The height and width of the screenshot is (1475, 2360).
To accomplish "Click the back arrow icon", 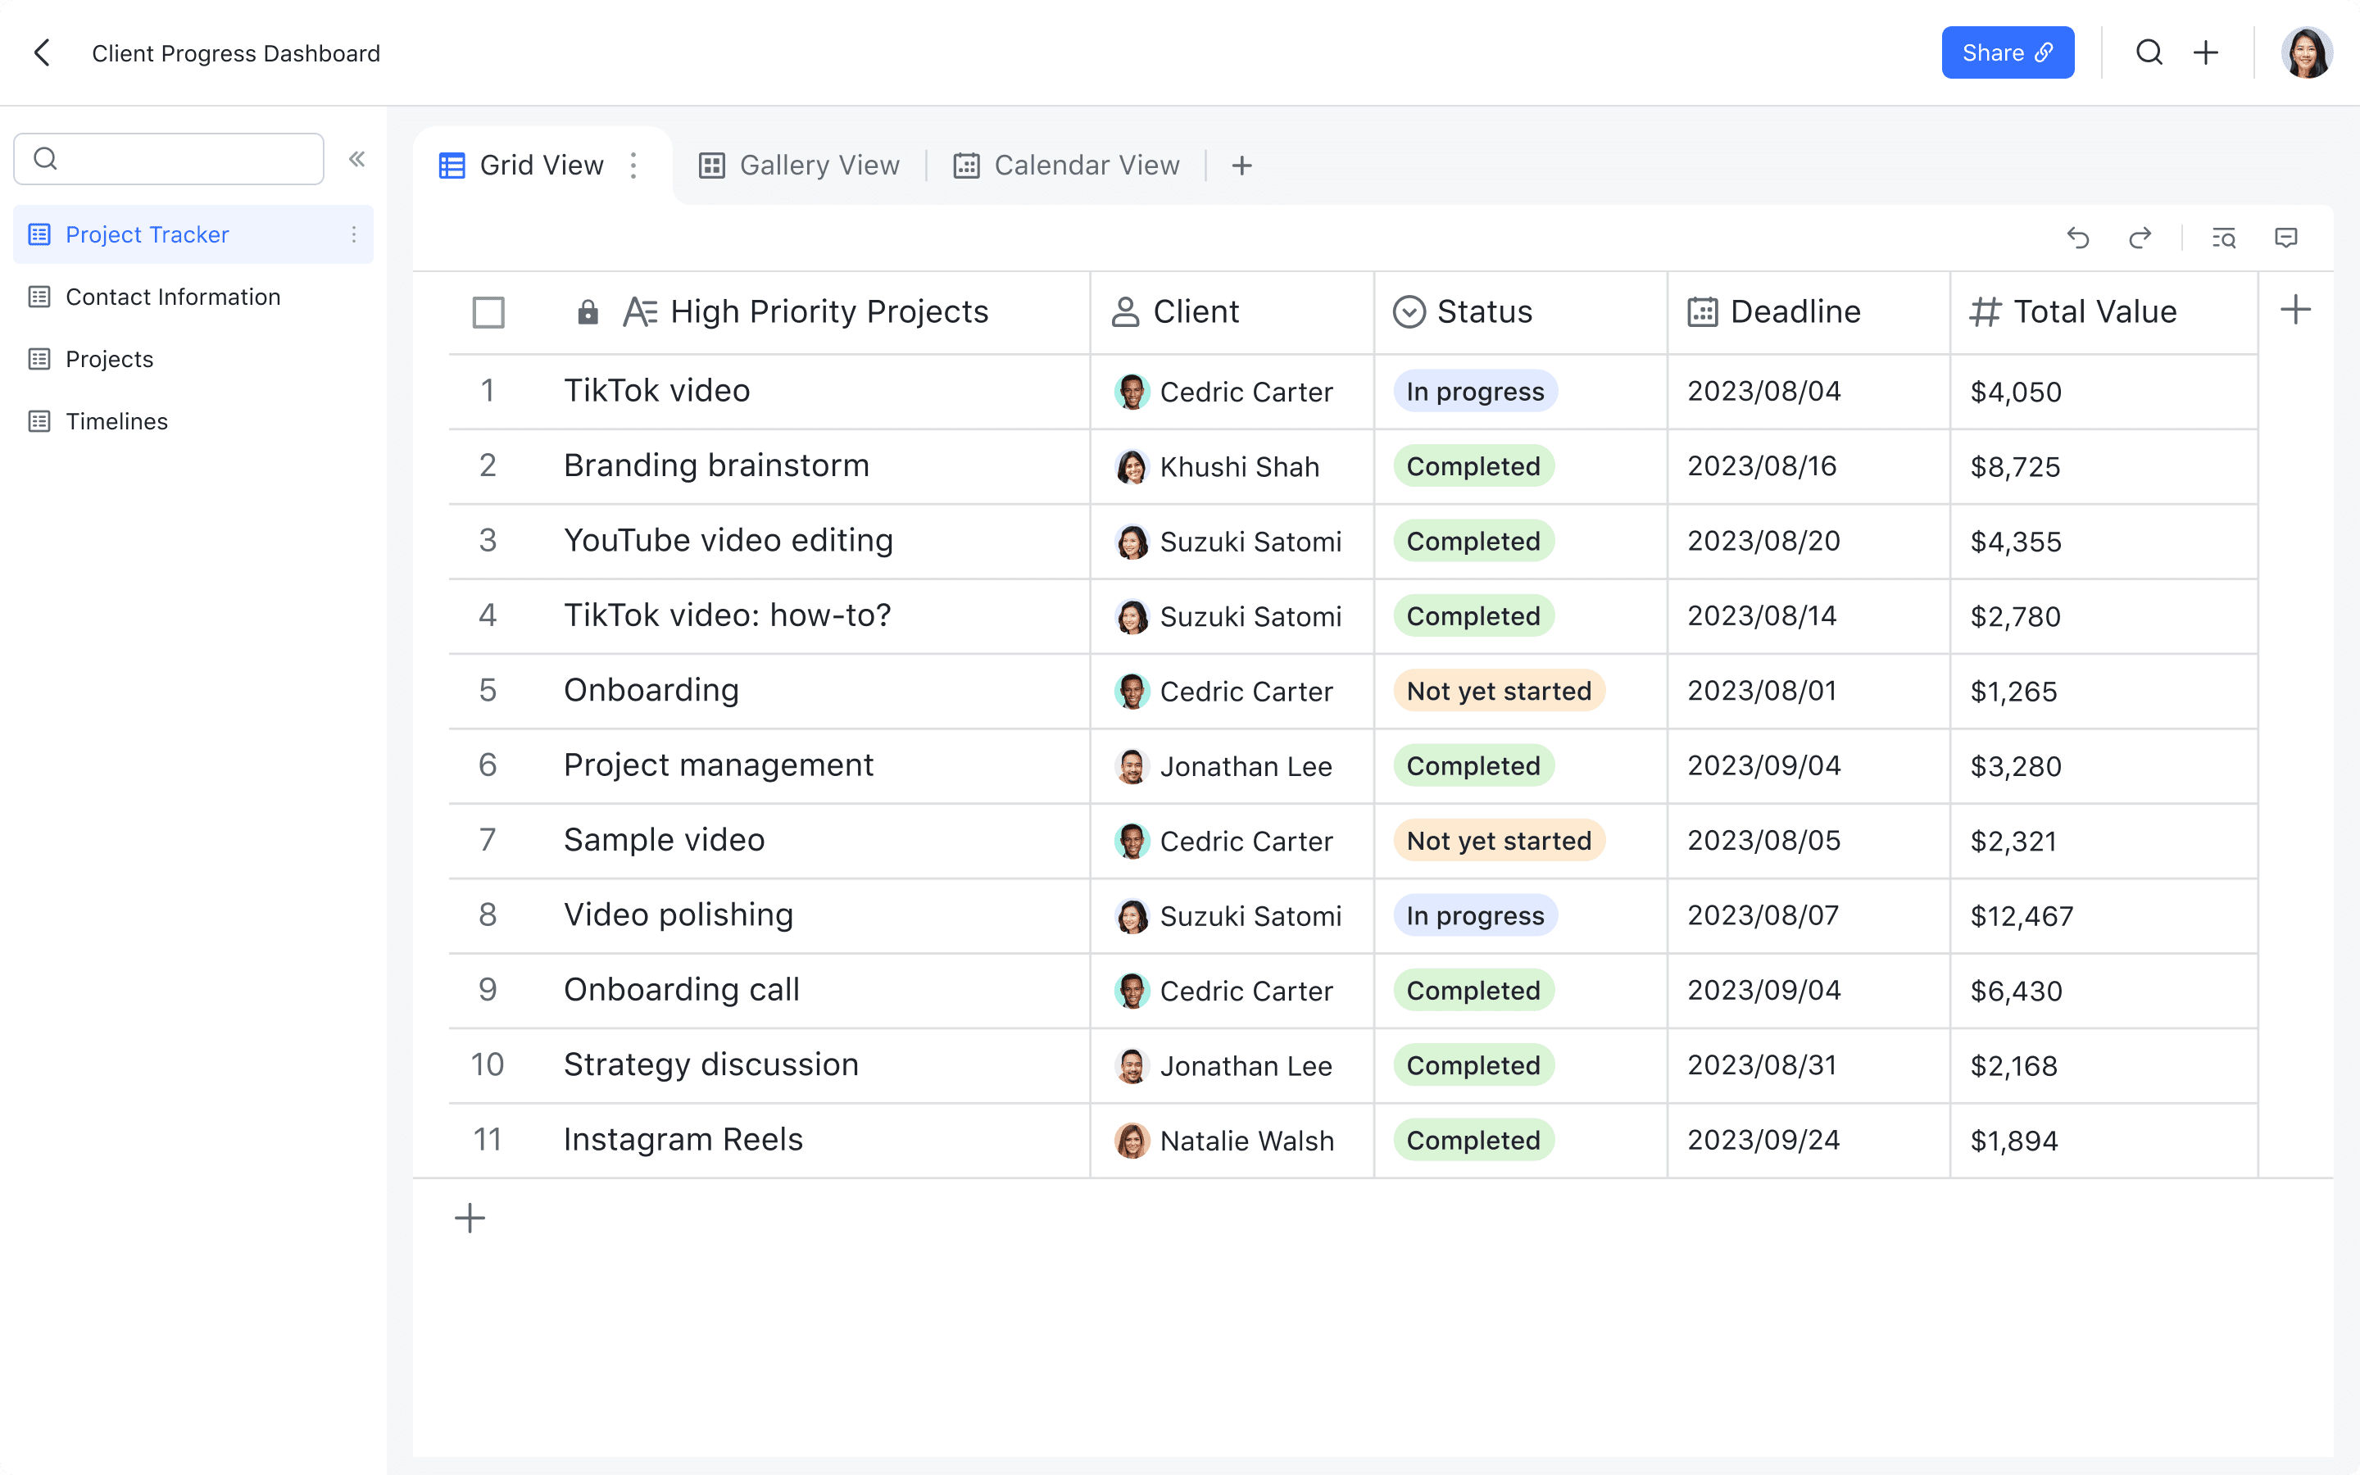I will pyautogui.click(x=42, y=52).
